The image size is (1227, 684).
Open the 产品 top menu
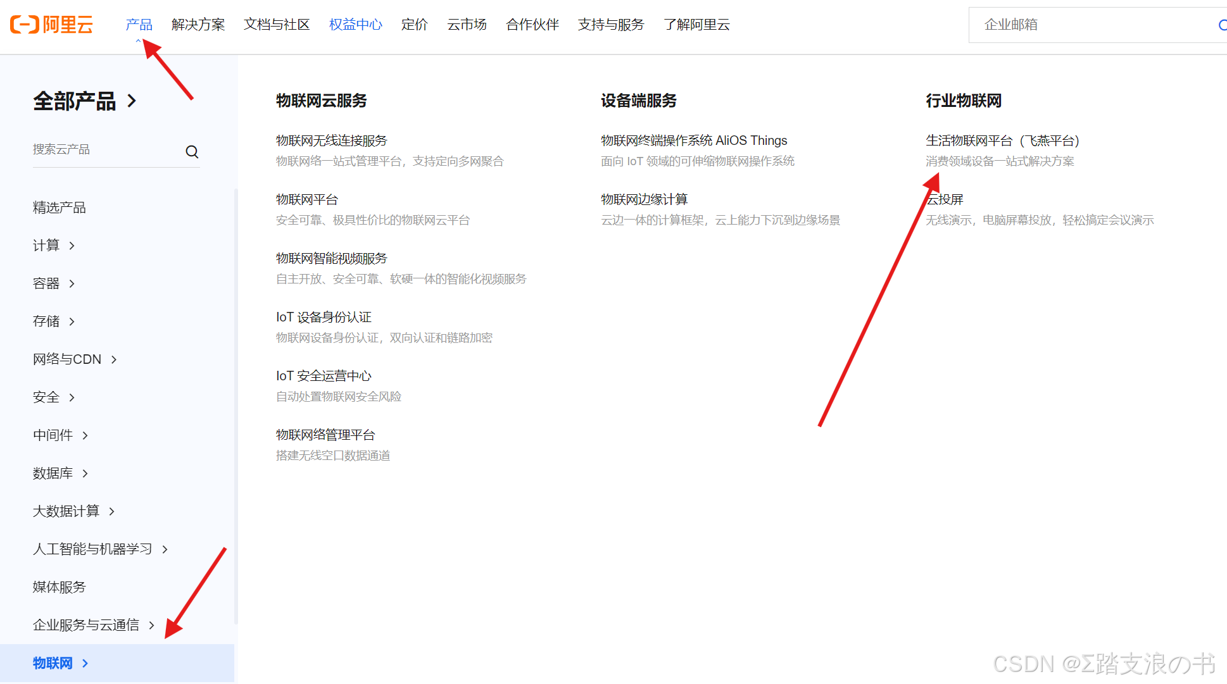point(139,25)
